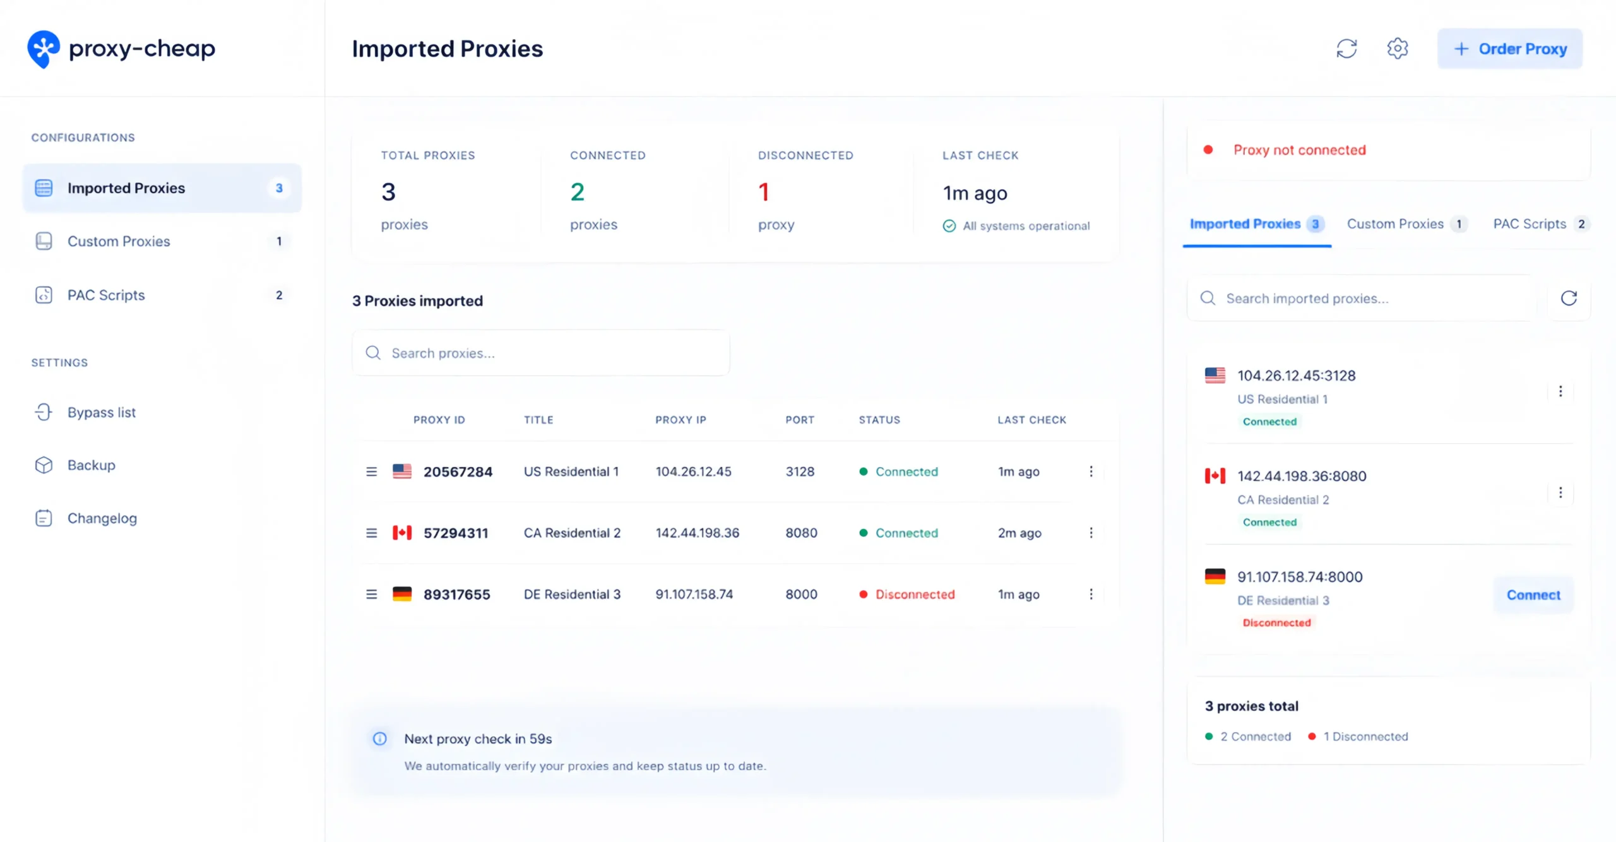Open settings via the gear icon
The image size is (1616, 842).
pos(1397,49)
